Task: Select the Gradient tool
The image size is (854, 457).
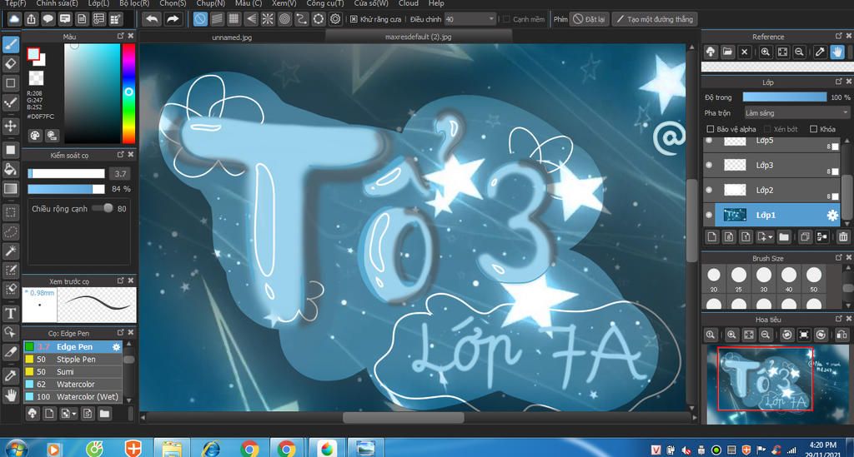Action: tap(11, 189)
